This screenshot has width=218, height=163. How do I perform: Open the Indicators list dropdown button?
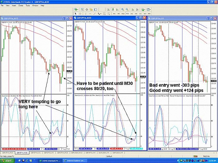point(143,9)
